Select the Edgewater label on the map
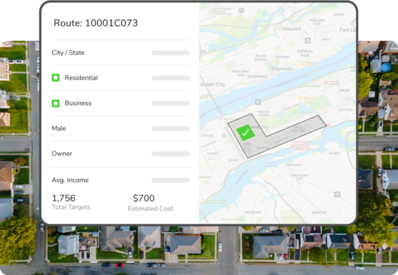Image resolution: width=398 pixels, height=275 pixels. click(x=283, y=67)
